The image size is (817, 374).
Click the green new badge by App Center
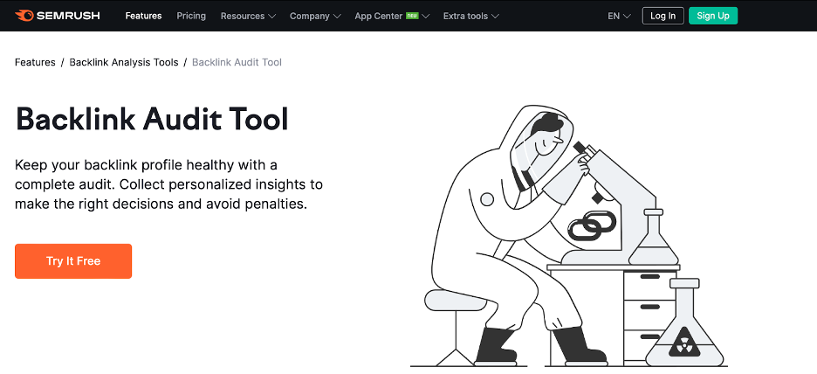coord(412,16)
